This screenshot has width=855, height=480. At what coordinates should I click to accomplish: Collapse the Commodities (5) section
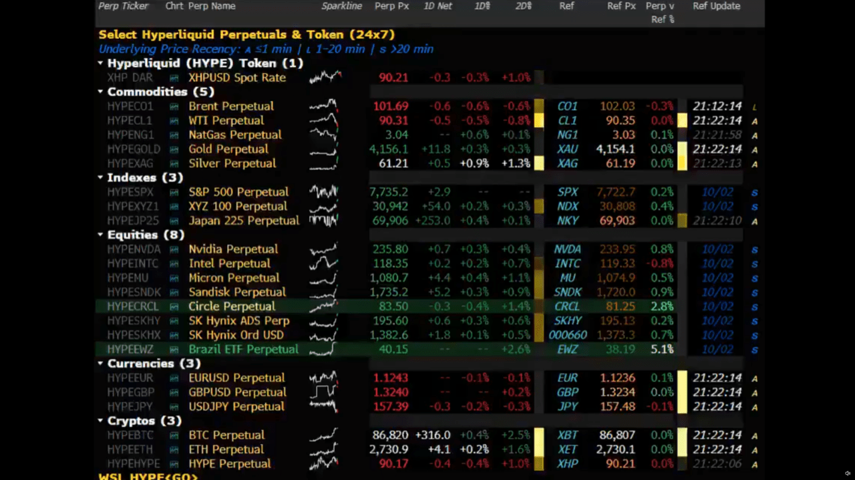100,92
